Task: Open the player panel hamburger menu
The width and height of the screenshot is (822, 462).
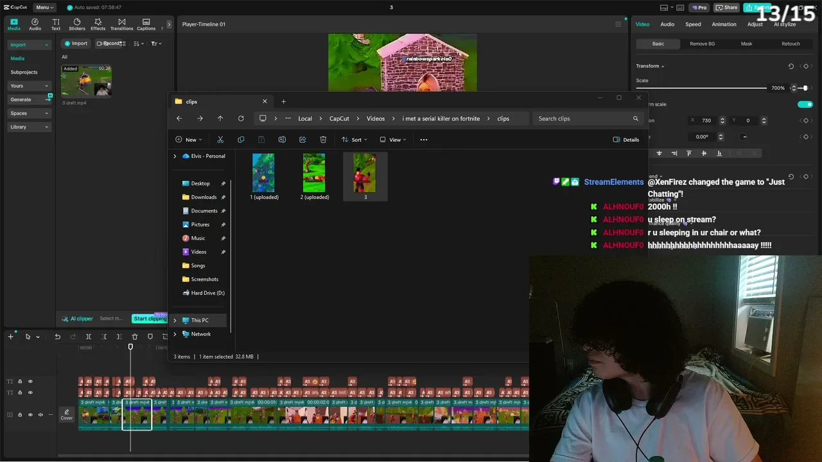Action: point(618,24)
